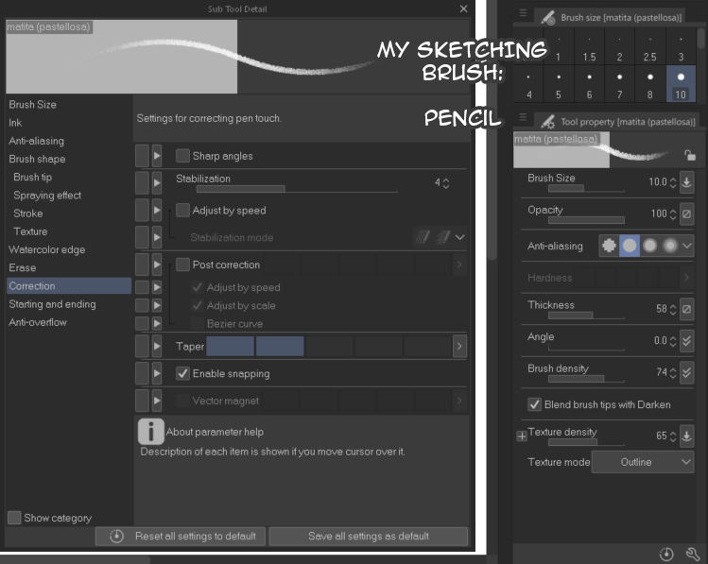Click the lock icon on the brush preview
Viewport: 708px width, 564px height.
click(x=690, y=156)
